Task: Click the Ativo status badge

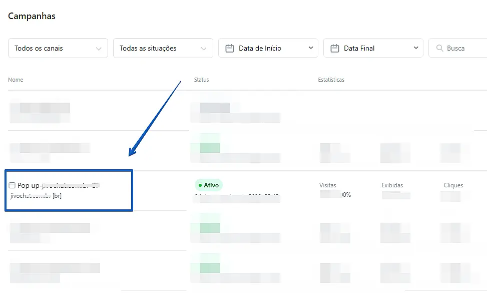Action: click(x=208, y=185)
